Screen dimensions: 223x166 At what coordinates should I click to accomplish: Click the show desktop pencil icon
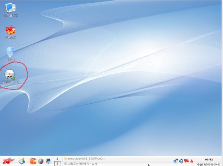(x=22, y=161)
